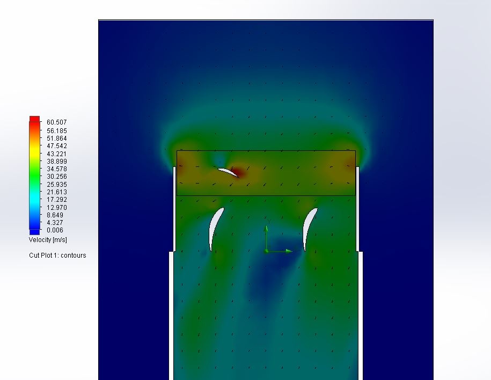Viewport: 491px width, 380px height.
Task: Click the legend value 43.221
Action: (57, 154)
